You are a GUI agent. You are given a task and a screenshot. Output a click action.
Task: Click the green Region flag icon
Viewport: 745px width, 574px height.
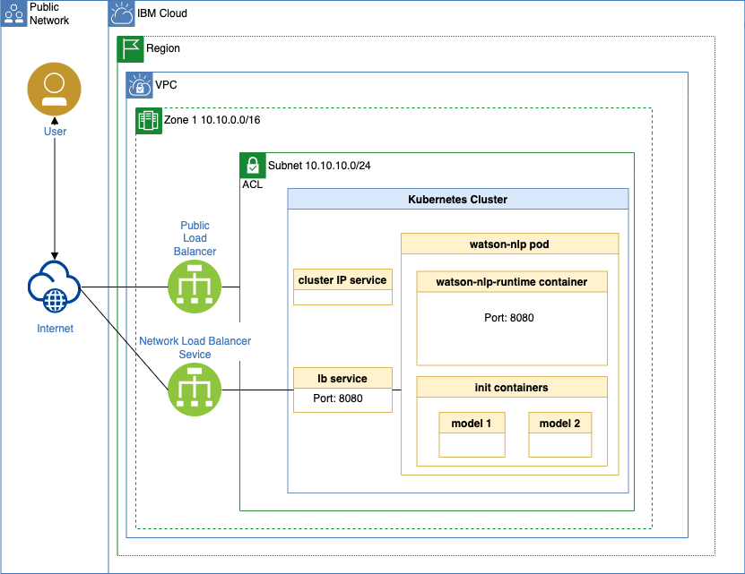click(x=131, y=49)
